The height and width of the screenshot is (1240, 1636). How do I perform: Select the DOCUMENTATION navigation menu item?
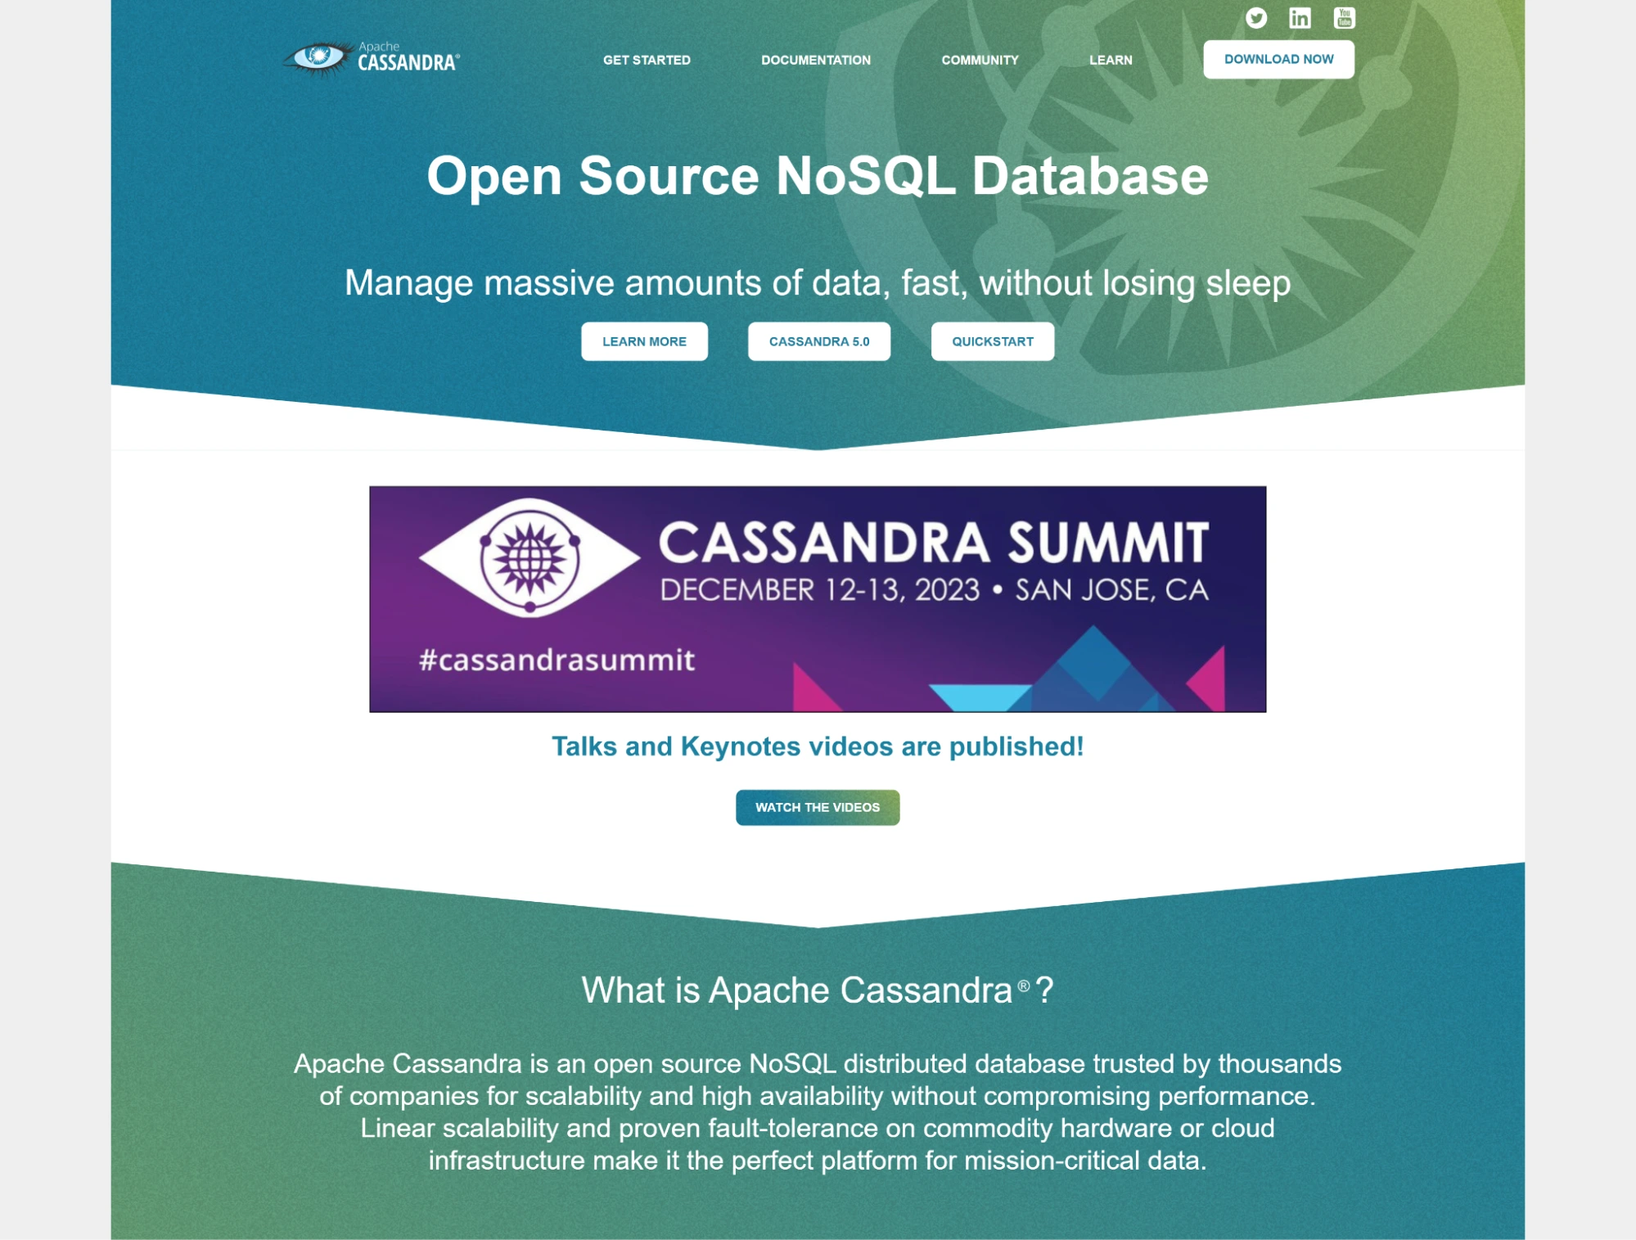click(815, 59)
